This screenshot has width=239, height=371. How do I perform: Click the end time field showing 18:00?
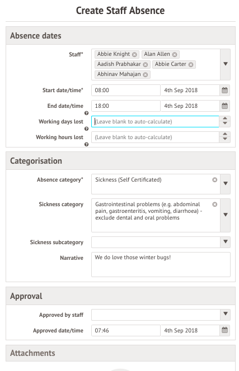click(126, 106)
